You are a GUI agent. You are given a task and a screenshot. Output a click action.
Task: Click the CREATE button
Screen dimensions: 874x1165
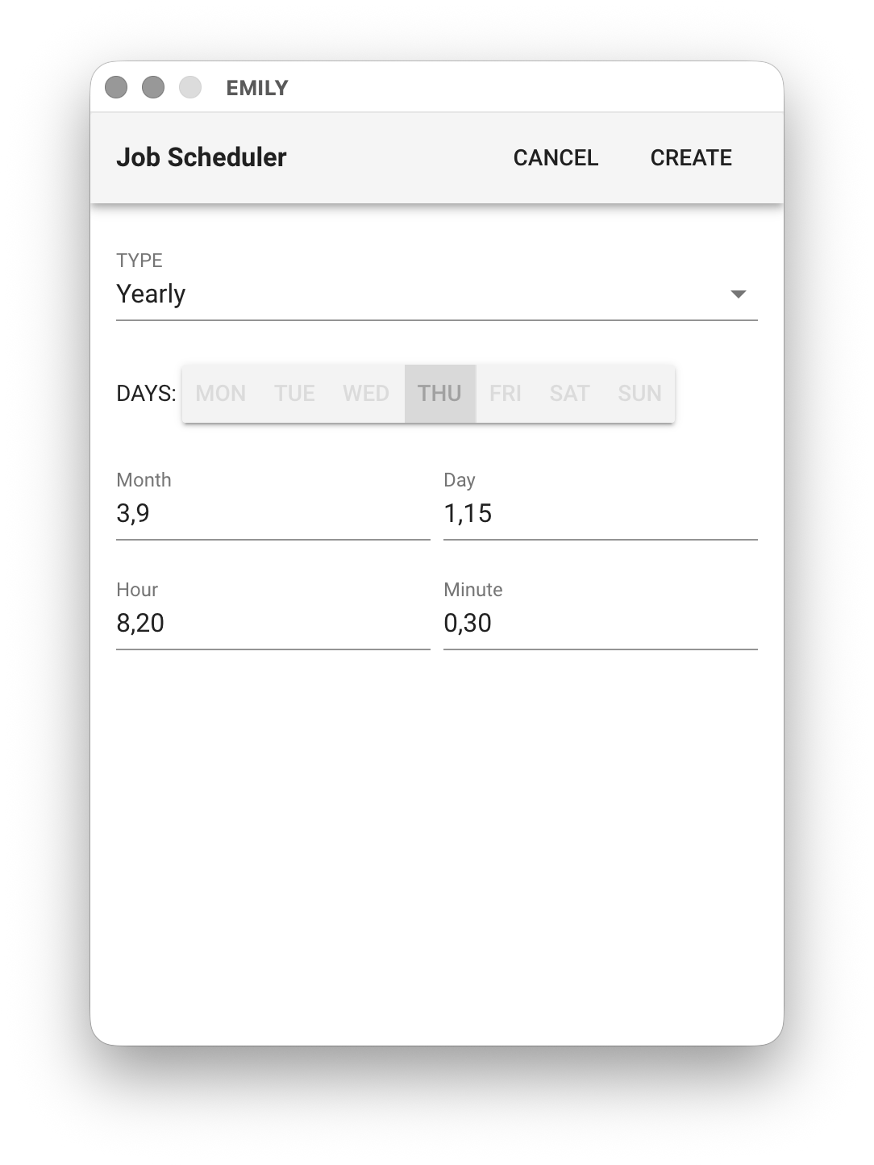(691, 157)
